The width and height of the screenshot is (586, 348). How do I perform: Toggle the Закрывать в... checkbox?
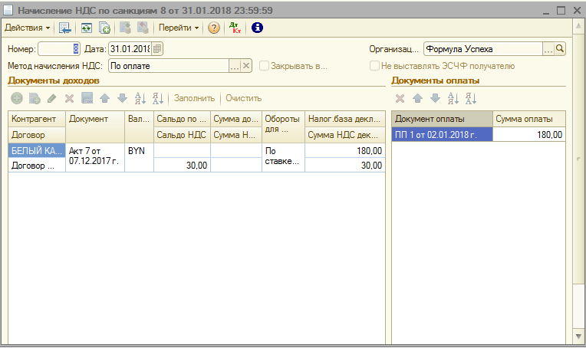265,66
